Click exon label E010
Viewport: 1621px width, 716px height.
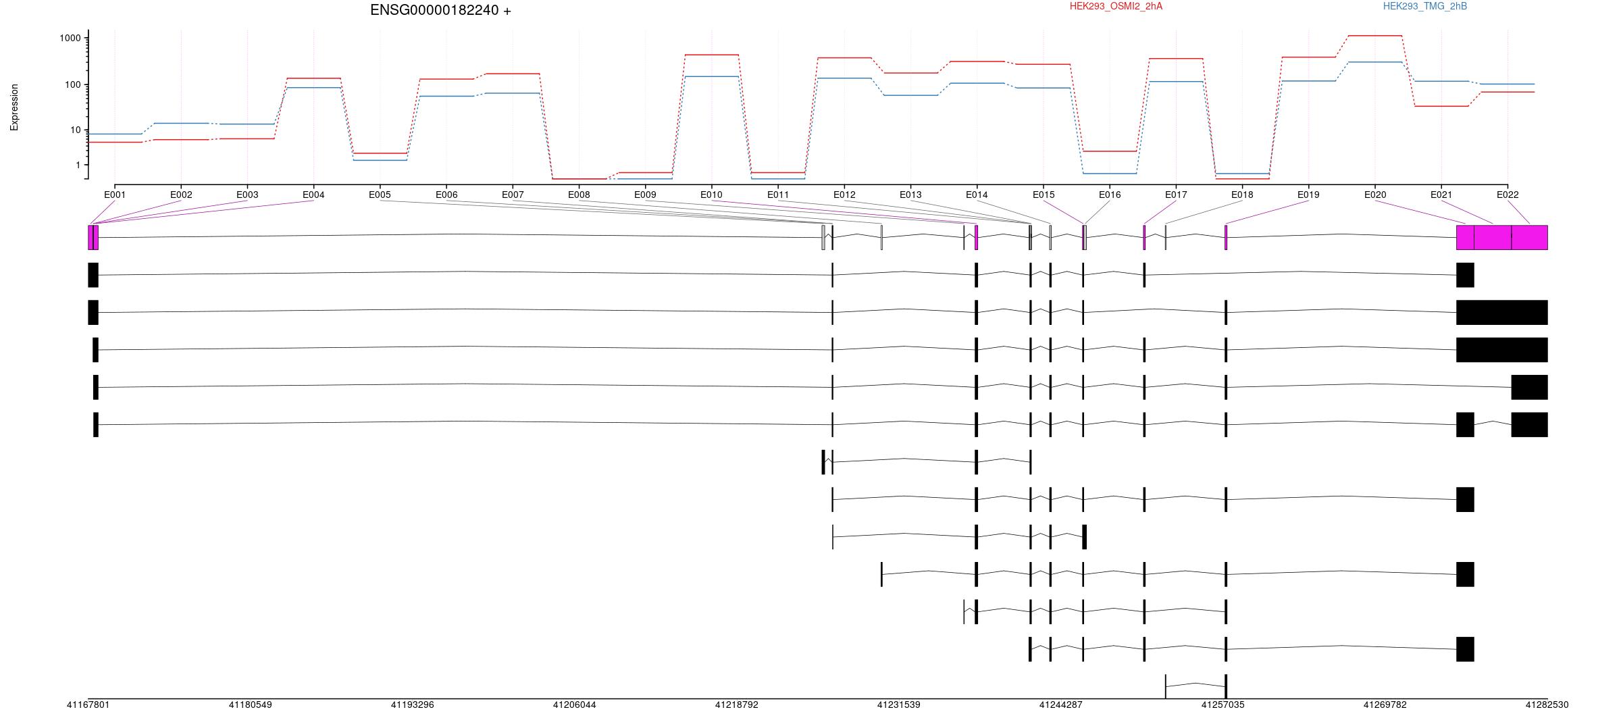tap(711, 195)
